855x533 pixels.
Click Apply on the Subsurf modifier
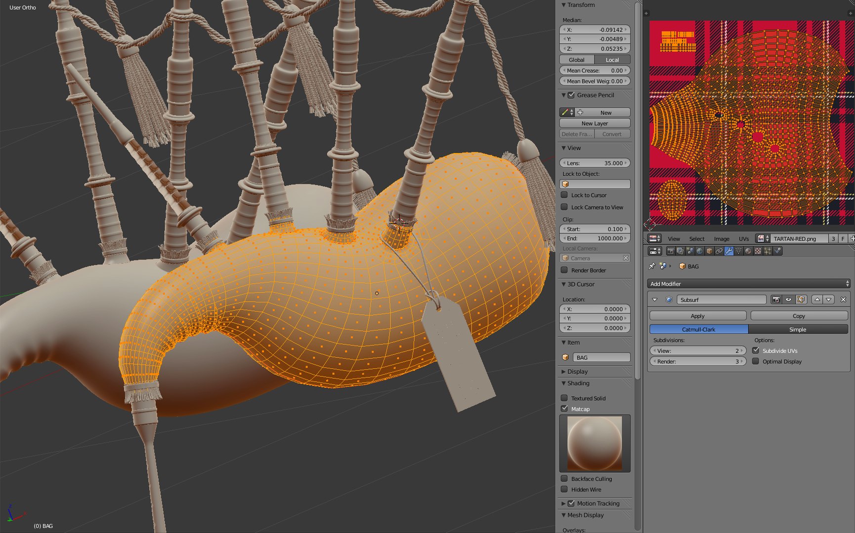click(x=698, y=316)
